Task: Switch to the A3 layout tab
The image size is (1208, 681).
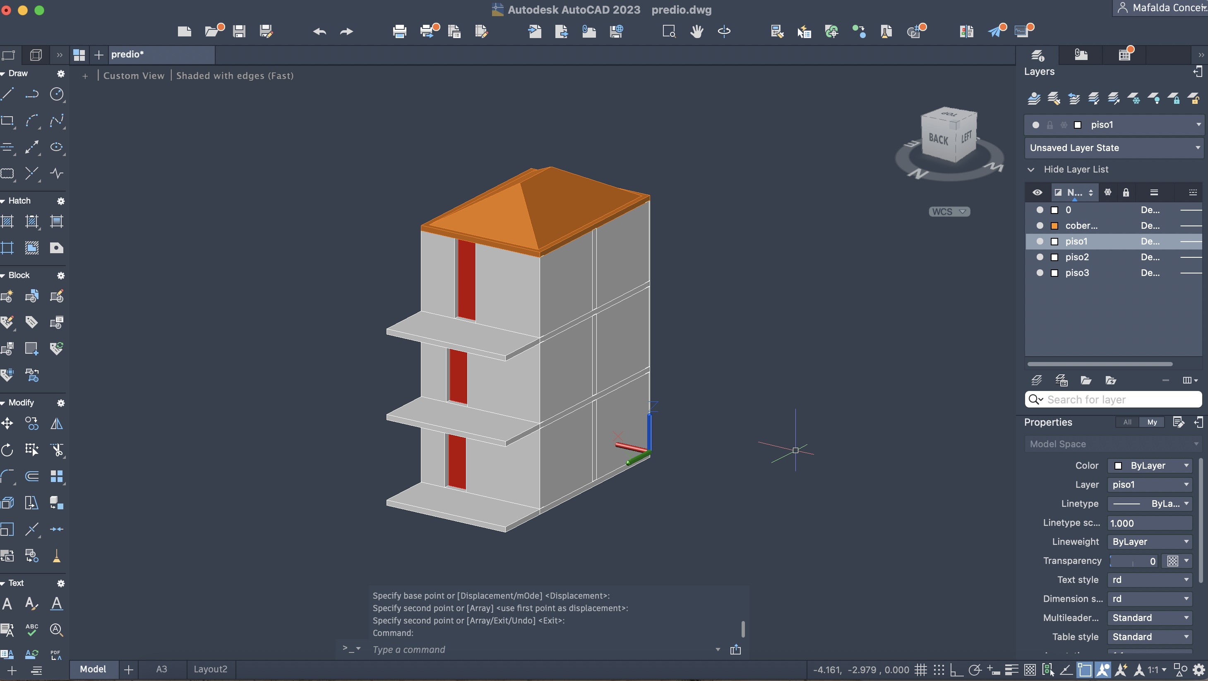Action: 161,669
